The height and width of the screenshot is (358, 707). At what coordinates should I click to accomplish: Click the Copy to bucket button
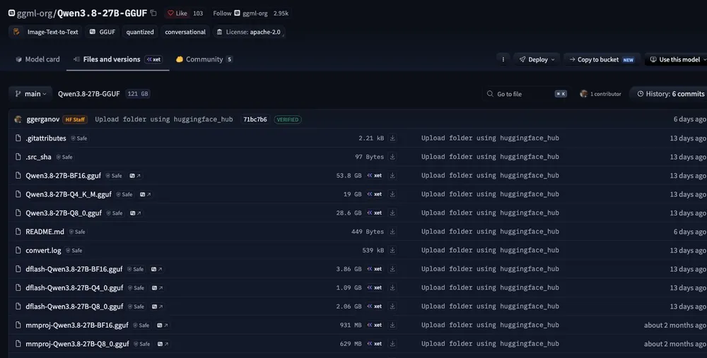(x=602, y=59)
